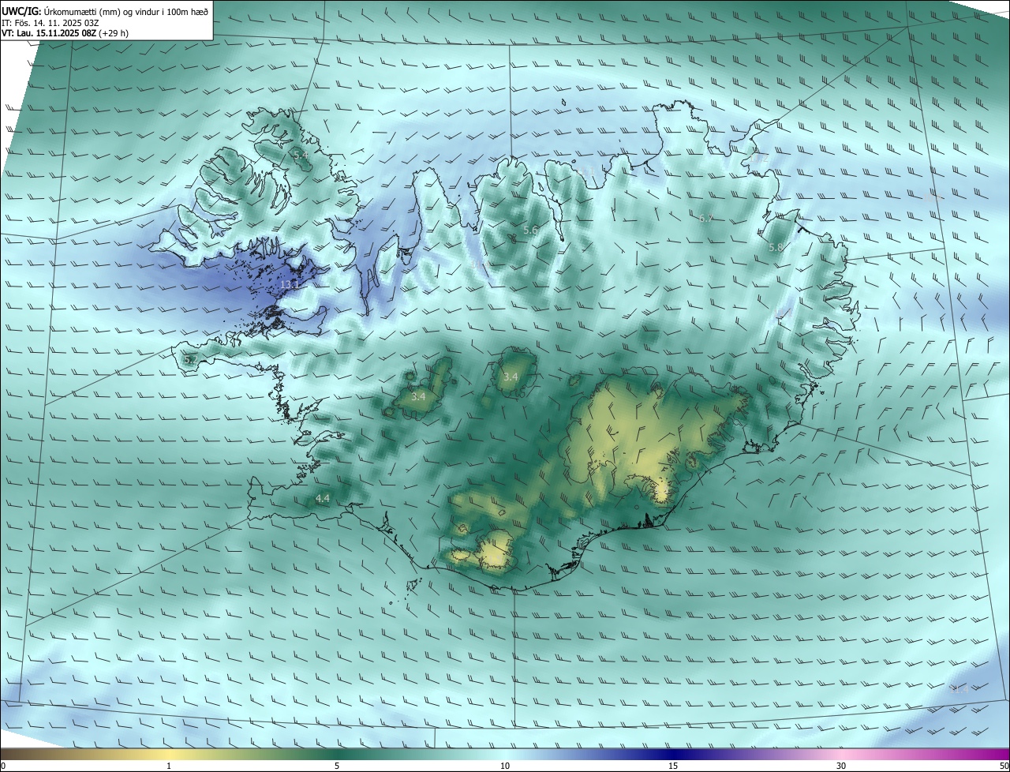Click the faint 11.4 value label
The width and height of the screenshot is (1010, 772).
pyautogui.click(x=959, y=689)
